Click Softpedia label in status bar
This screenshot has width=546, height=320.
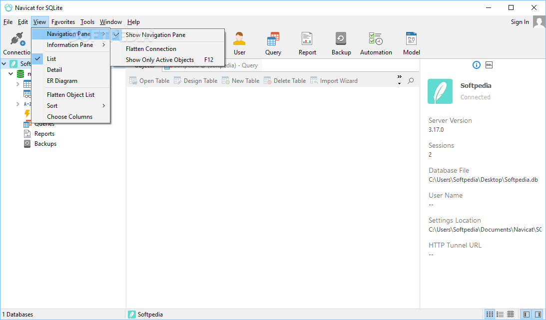[150, 315]
